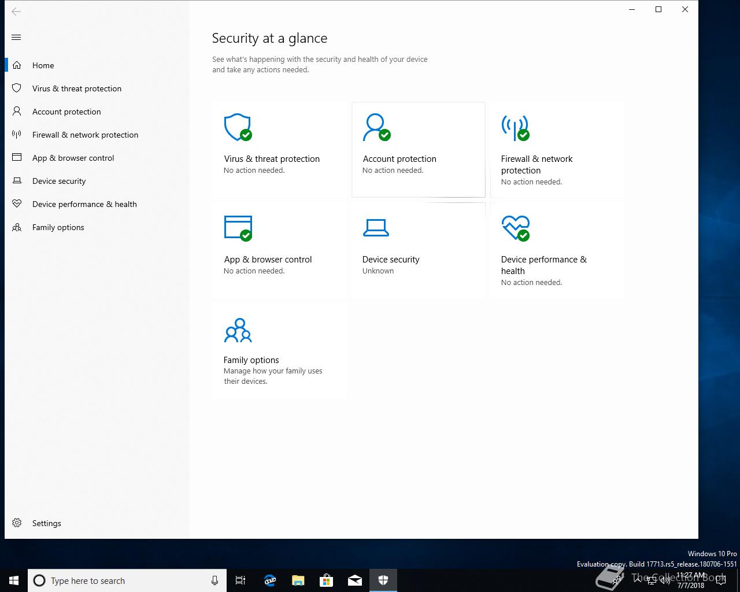Open App & browser control in sidebar

[x=97, y=158]
